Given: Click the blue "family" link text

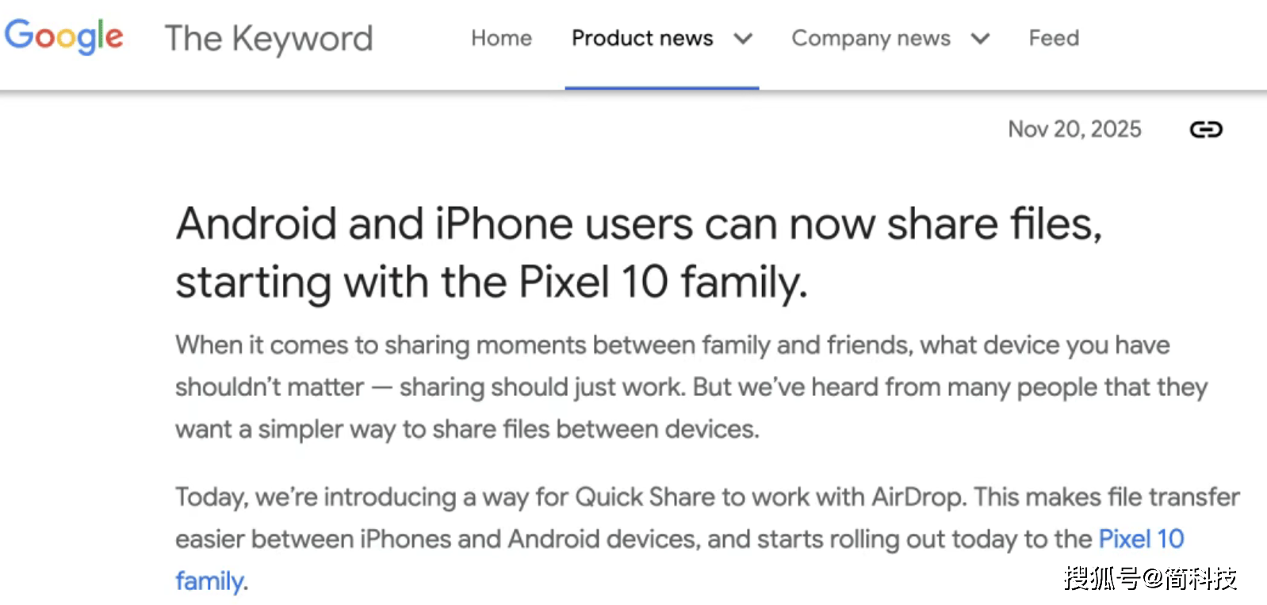Looking at the screenshot, I should [x=209, y=581].
